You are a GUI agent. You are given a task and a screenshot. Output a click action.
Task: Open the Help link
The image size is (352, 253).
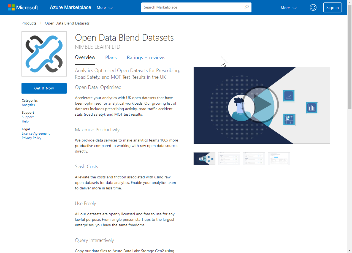coord(25,121)
